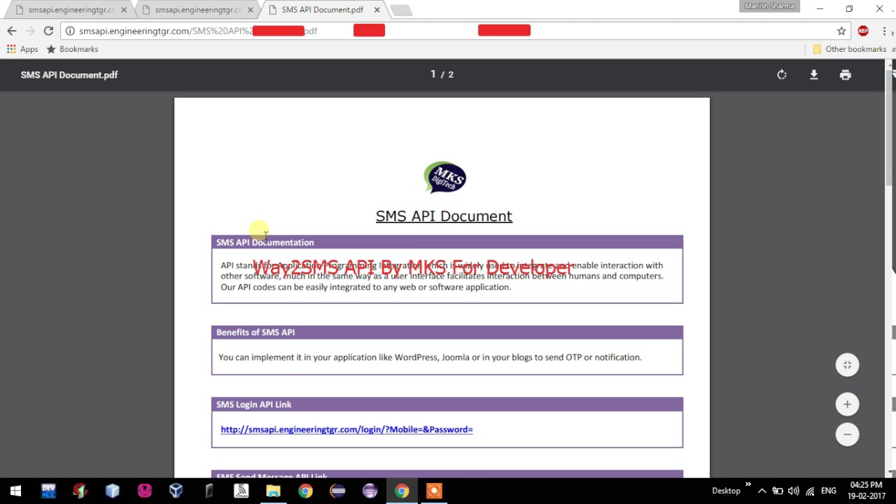896x504 pixels.
Task: Select the SMS API Document.pdf tab
Action: (322, 10)
